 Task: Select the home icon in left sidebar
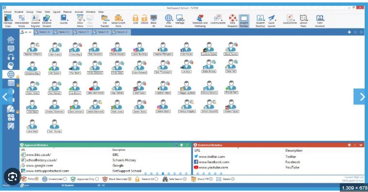(11, 40)
